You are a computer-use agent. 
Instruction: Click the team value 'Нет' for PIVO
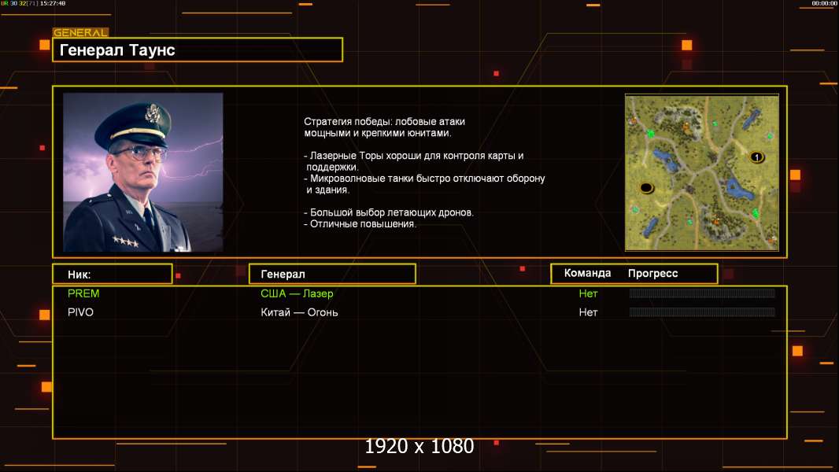[588, 312]
